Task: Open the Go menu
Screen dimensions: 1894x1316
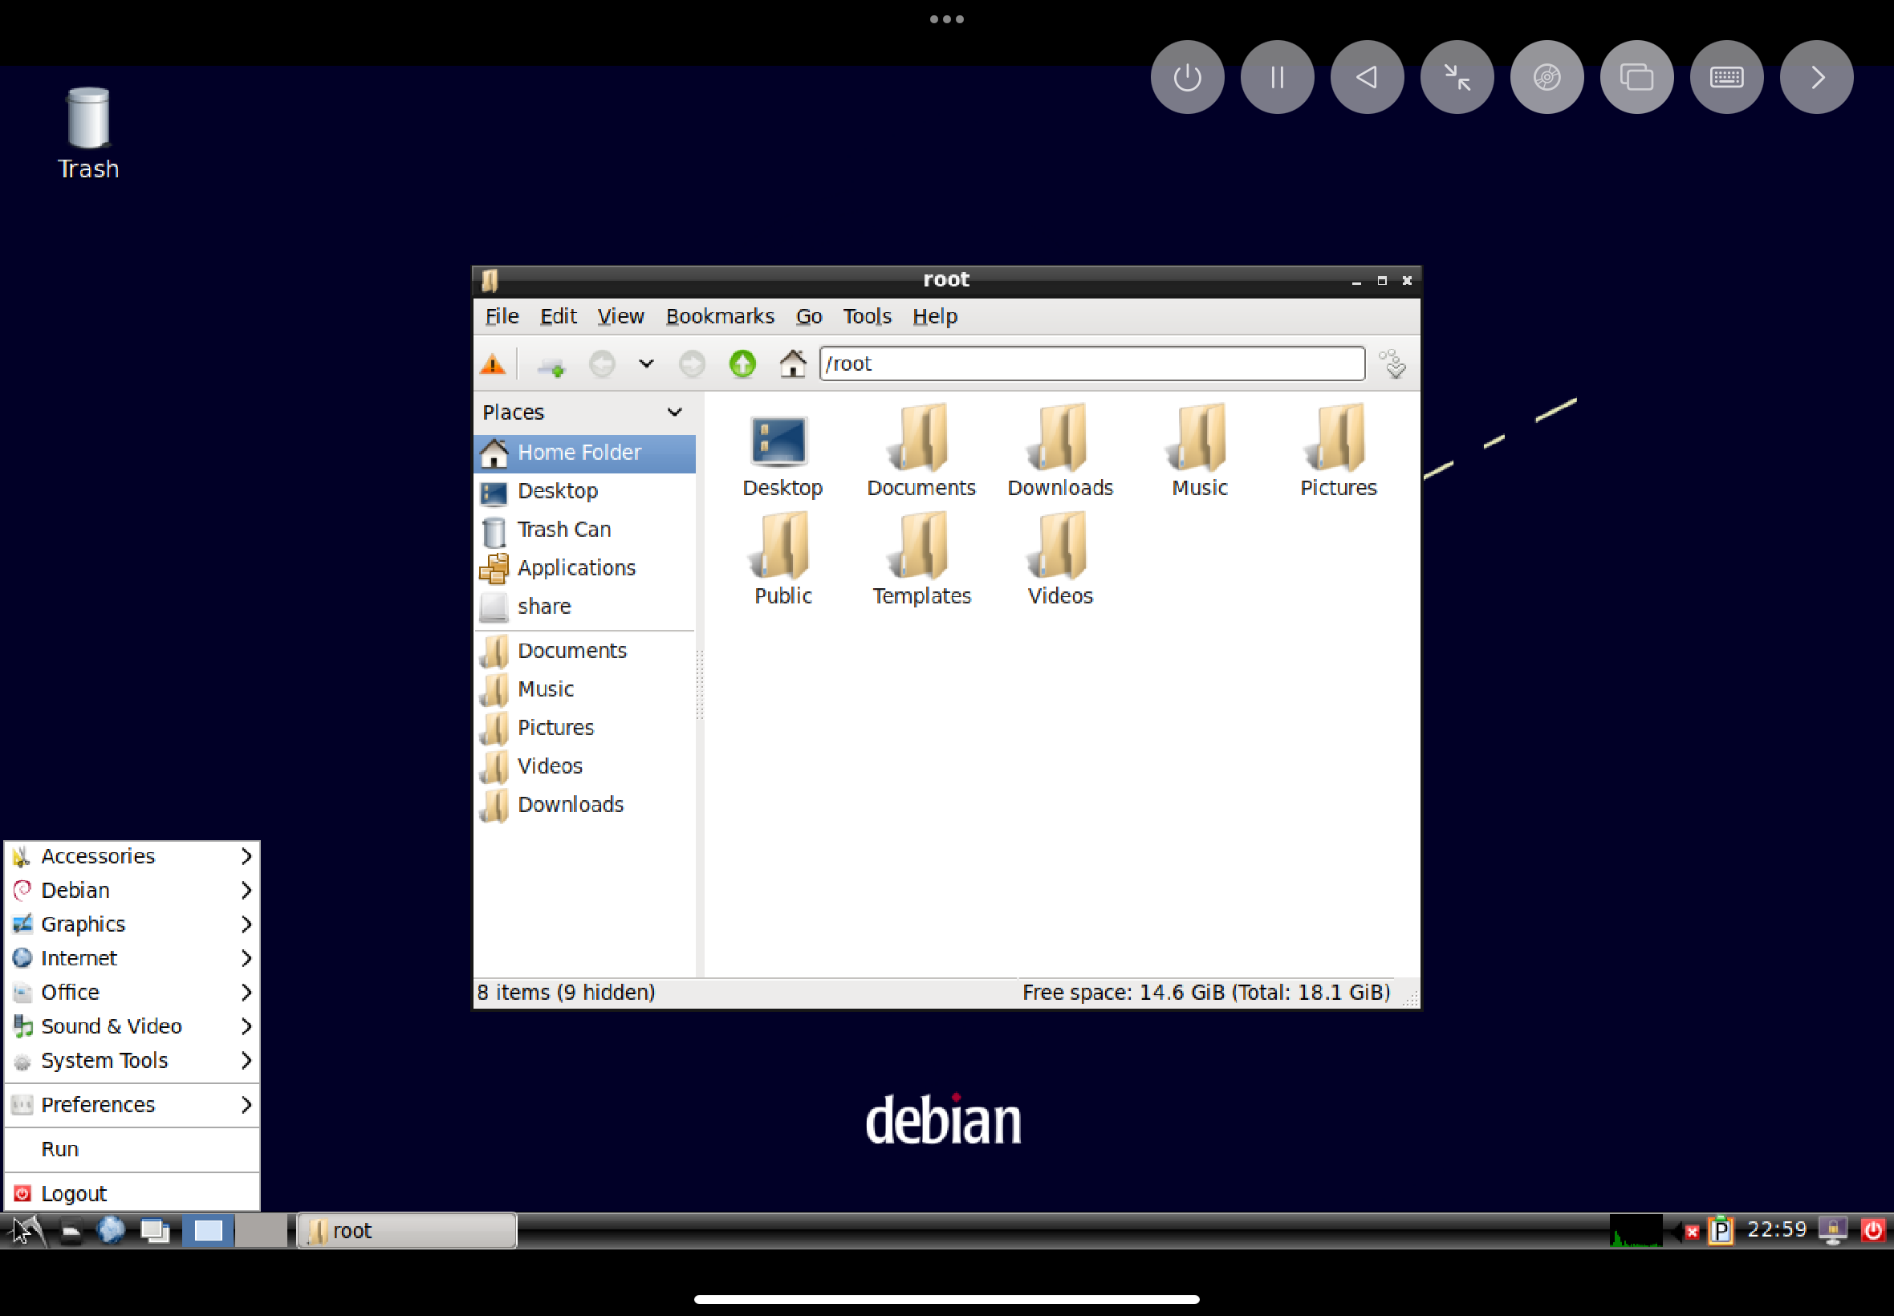Action: pyautogui.click(x=809, y=317)
